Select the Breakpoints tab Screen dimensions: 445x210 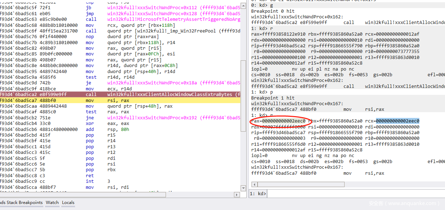[31, 203]
